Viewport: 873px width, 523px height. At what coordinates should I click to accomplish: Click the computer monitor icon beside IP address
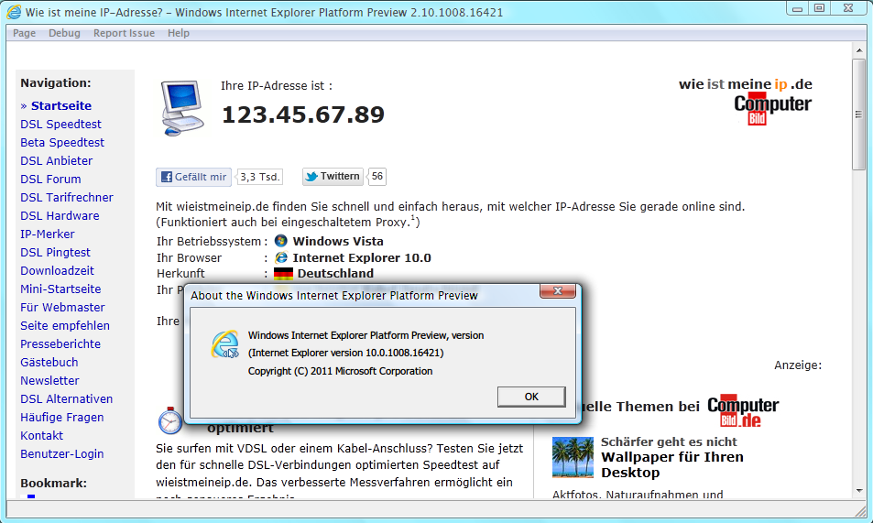click(181, 107)
